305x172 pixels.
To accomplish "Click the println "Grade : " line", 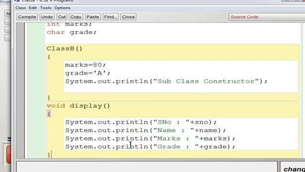I will (150, 147).
